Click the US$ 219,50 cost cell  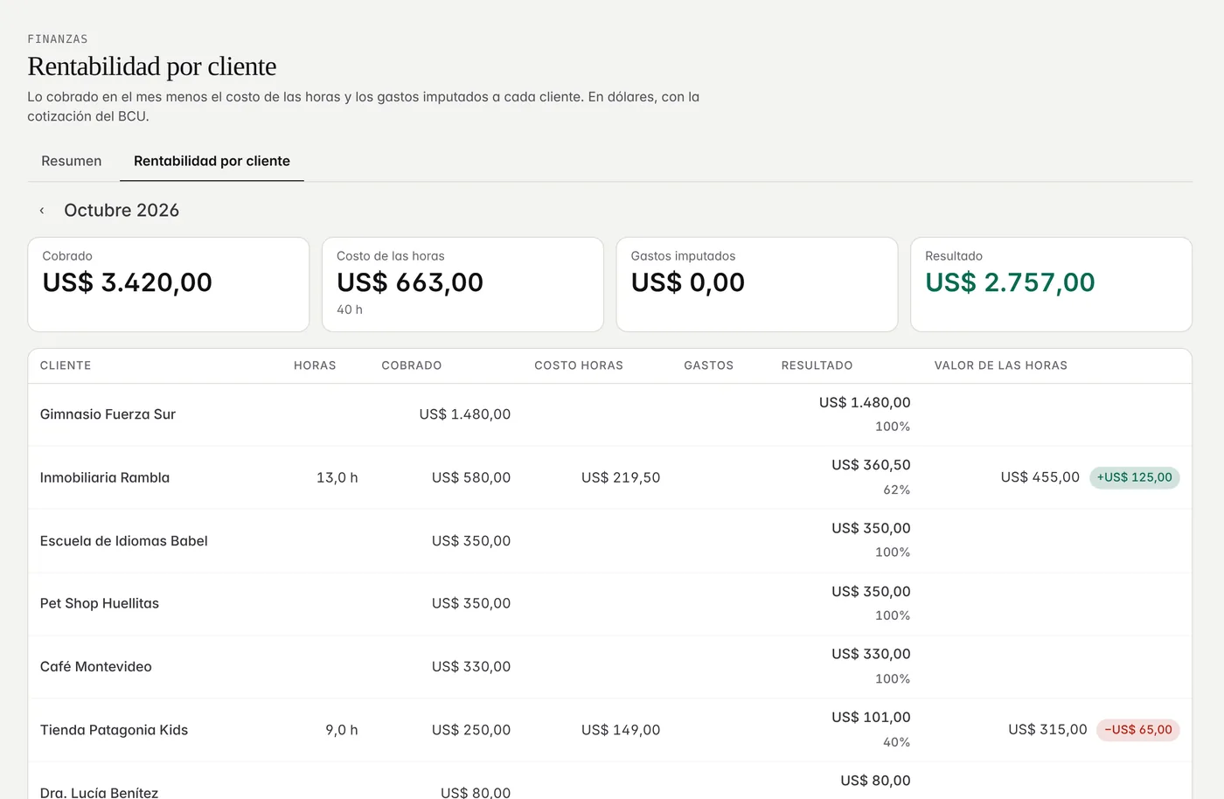click(621, 477)
